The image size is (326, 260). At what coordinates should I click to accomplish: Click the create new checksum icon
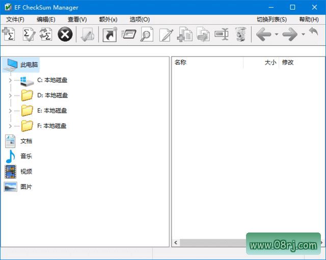tap(8, 35)
